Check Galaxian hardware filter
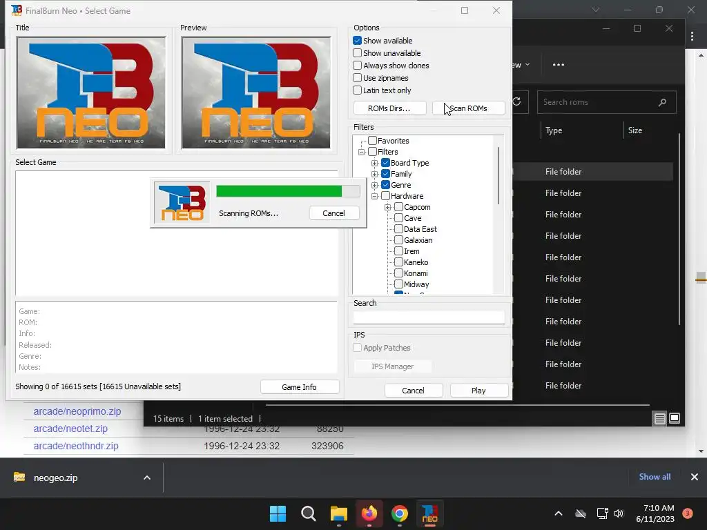The image size is (707, 530). tap(398, 239)
